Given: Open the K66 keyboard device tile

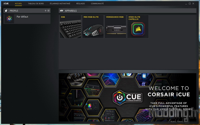Looking at the screenshot, I should pos(70,26).
